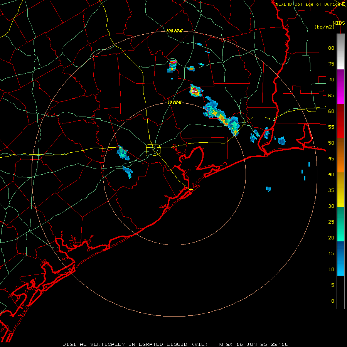Click the scale value 5
This screenshot has height=347, width=347.
click(333, 285)
